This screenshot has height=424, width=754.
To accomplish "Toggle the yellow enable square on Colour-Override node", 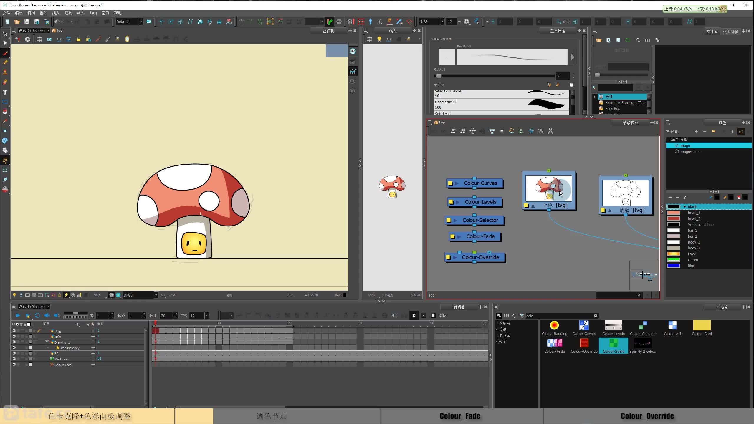I will pyautogui.click(x=448, y=257).
